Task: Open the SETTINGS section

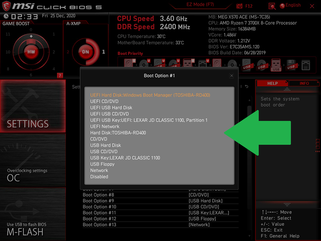Action: click(33, 106)
